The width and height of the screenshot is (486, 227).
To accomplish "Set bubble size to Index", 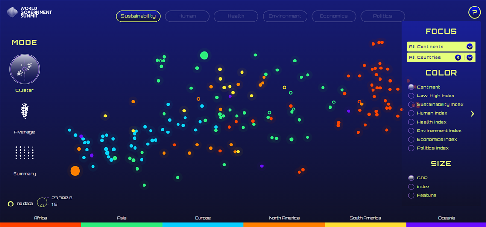I will pyautogui.click(x=411, y=187).
